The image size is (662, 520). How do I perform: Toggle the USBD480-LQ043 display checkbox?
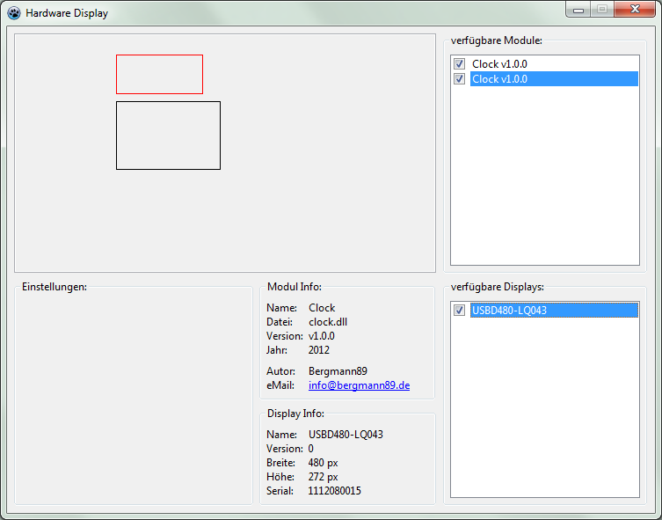coord(459,310)
